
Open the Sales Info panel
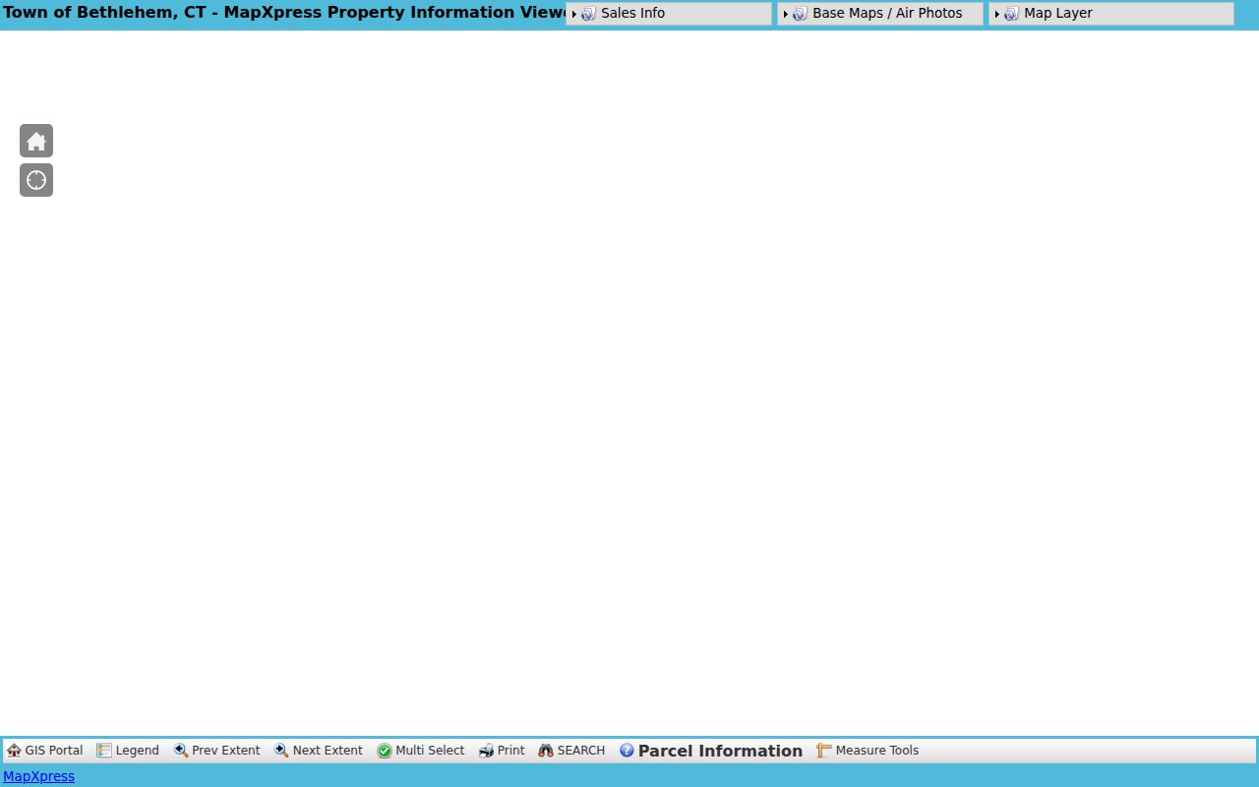[669, 14]
